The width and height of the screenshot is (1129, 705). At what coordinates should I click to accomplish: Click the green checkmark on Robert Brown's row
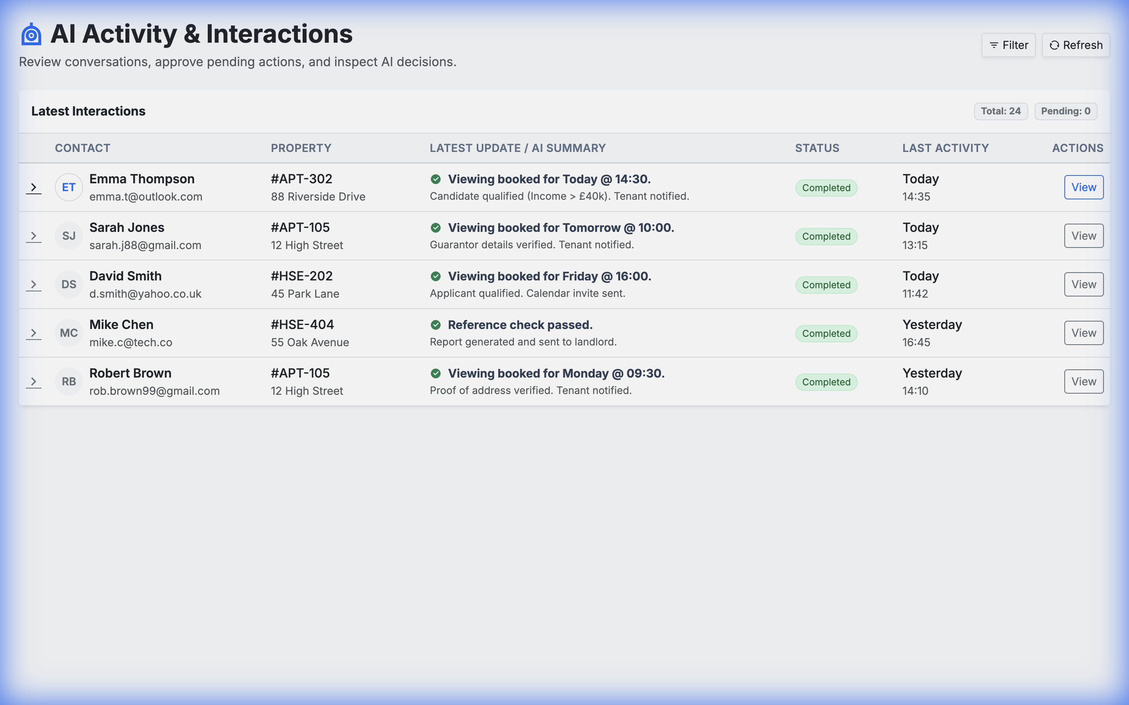point(436,373)
